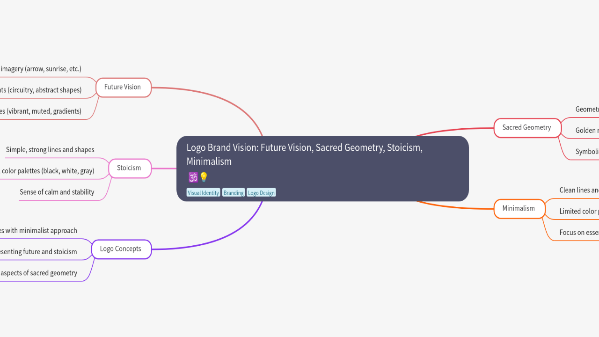
Task: Click the central Logo Brand Vision title
Action: click(x=304, y=154)
